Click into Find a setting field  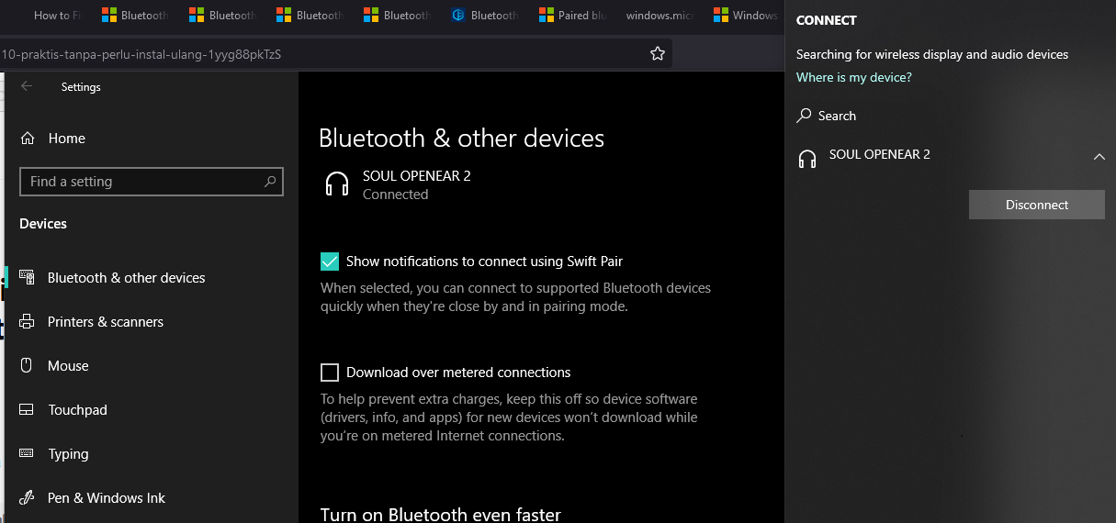(x=152, y=182)
